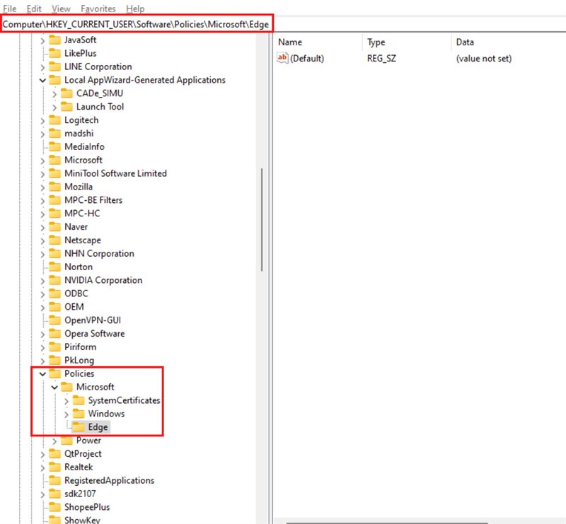
Task: Select the Microsoft key under Software
Action: (83, 160)
